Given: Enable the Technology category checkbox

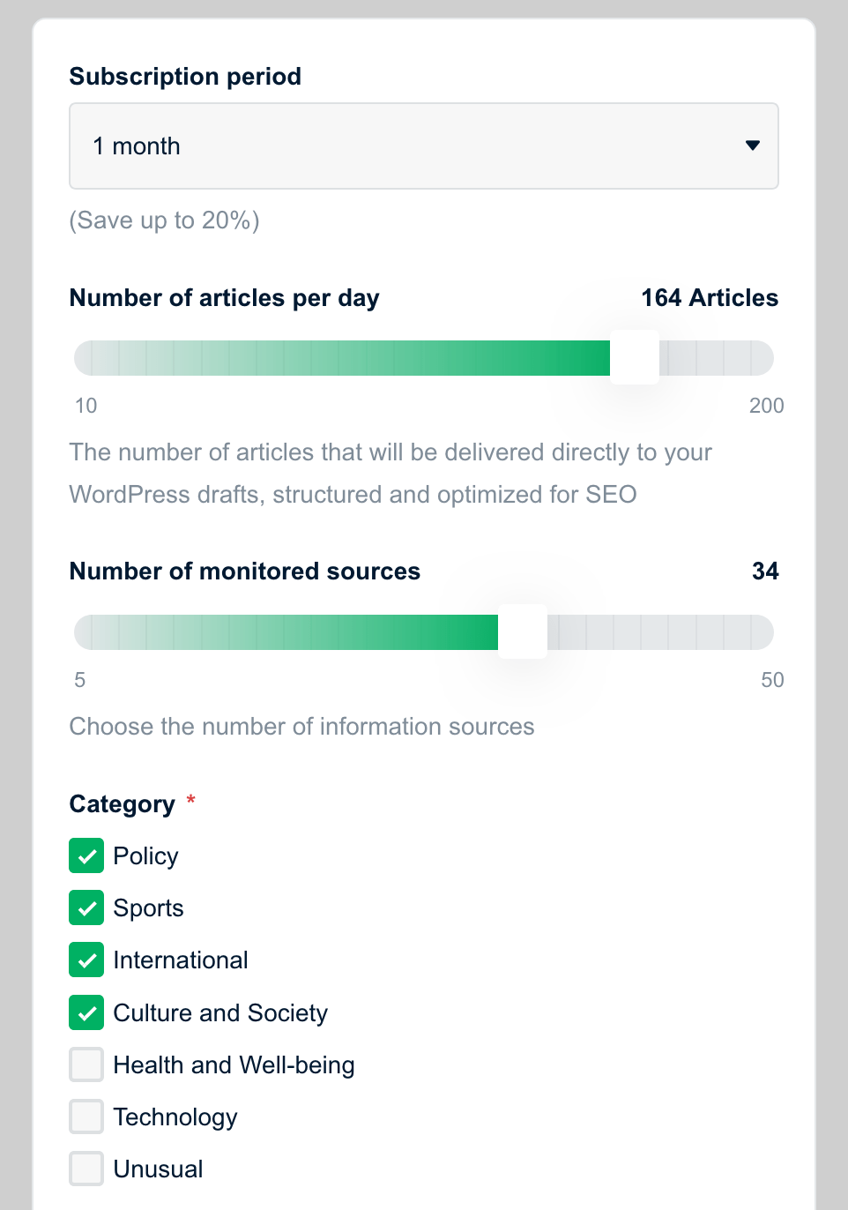Looking at the screenshot, I should coord(86,1117).
